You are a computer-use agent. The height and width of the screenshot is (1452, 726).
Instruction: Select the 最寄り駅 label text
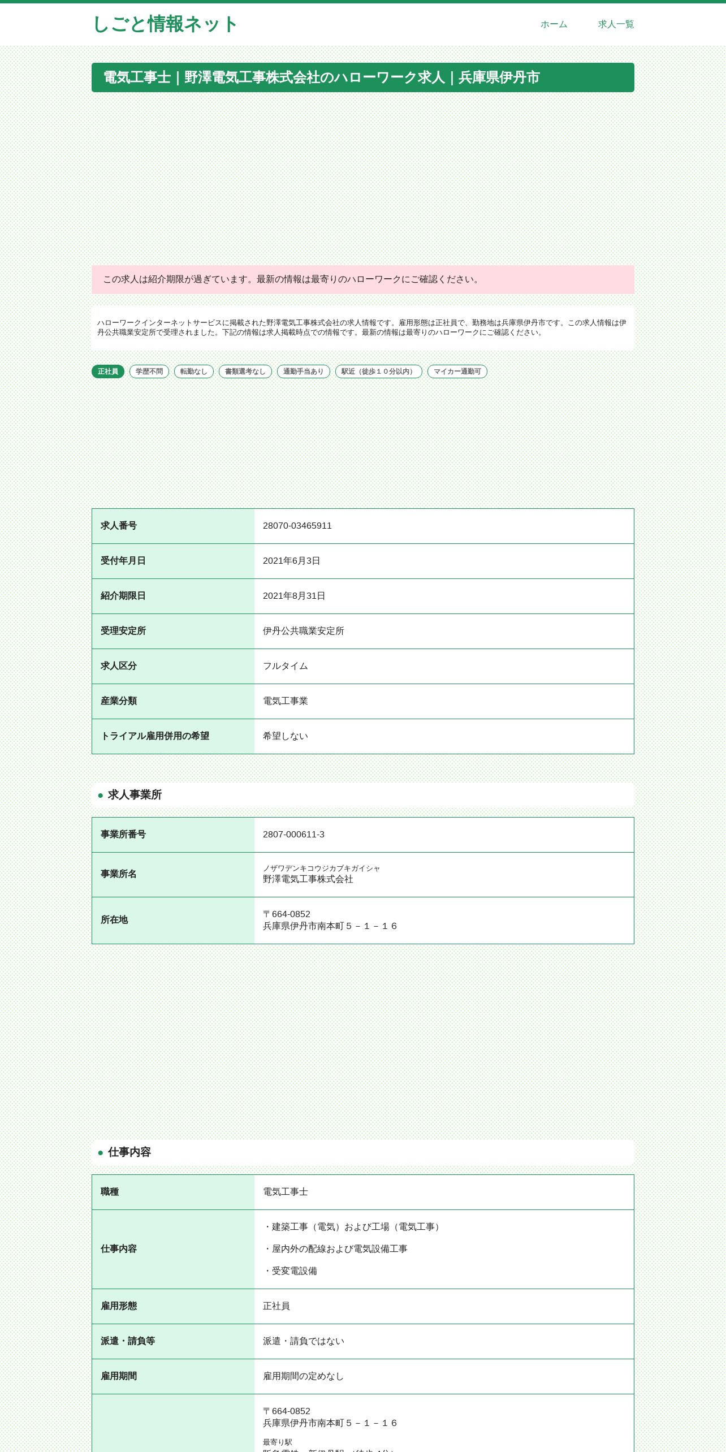coord(278,1442)
